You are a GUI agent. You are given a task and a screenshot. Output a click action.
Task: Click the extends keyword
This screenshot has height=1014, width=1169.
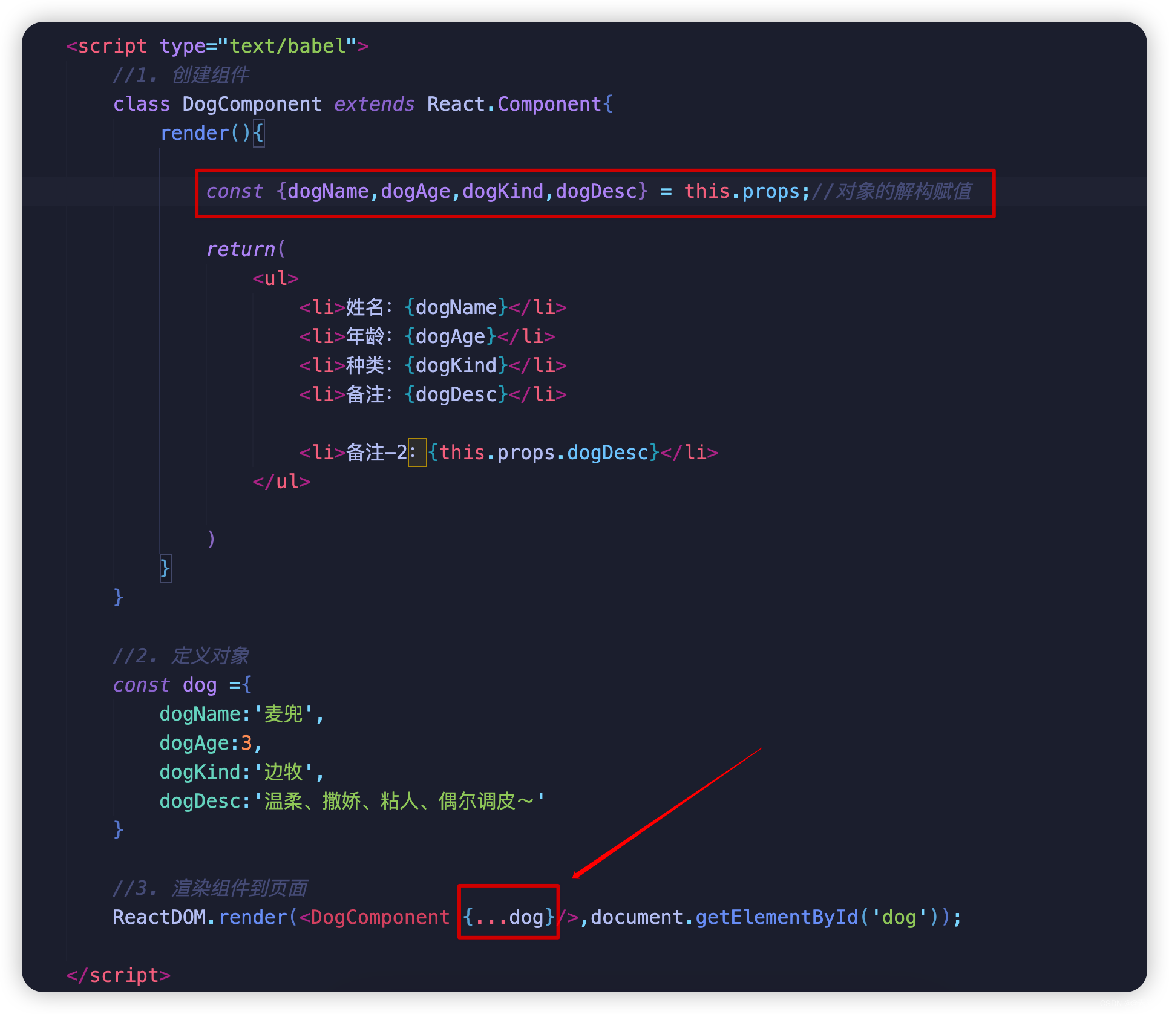[374, 104]
